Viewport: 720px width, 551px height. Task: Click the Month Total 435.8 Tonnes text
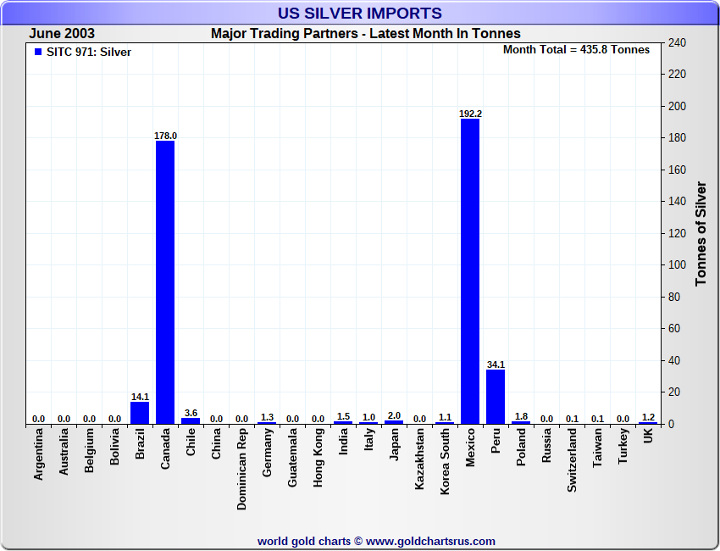coord(576,50)
